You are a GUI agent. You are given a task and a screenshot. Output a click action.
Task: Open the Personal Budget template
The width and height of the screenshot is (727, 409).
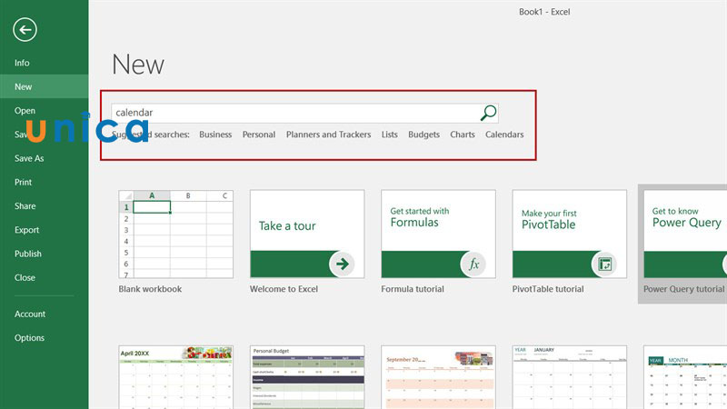307,377
